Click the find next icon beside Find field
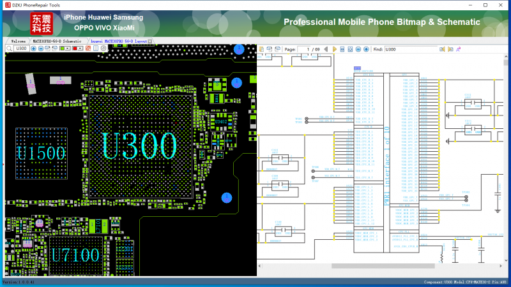Viewport: 511px width, 287px height. point(450,49)
